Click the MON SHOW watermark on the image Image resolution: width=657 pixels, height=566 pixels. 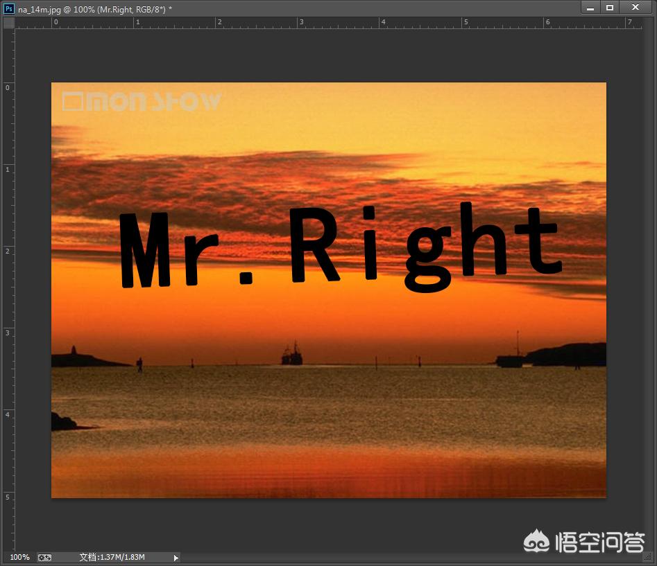[x=142, y=102]
